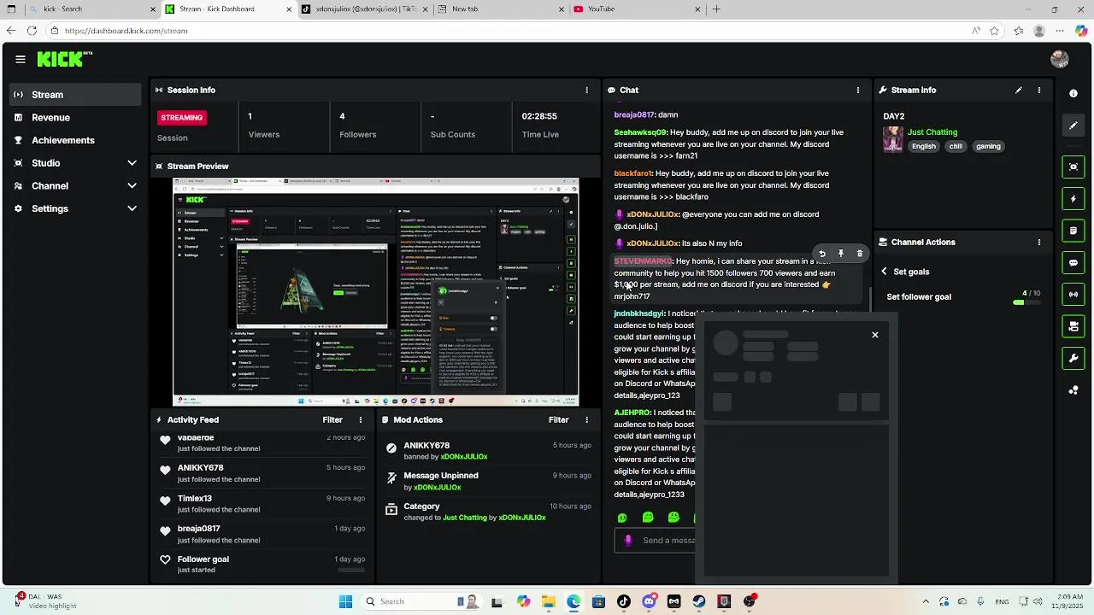Click Set follower goal entry
The height and width of the screenshot is (615, 1094).
(x=919, y=296)
